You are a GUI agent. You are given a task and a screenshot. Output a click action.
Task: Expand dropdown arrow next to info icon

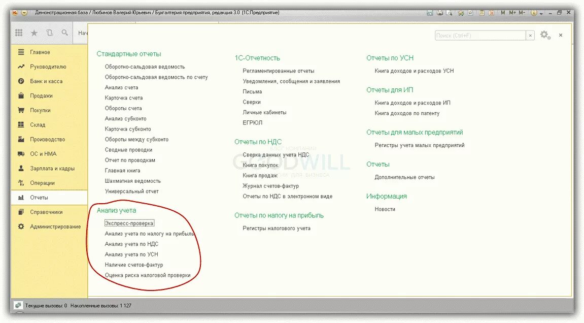(x=541, y=13)
